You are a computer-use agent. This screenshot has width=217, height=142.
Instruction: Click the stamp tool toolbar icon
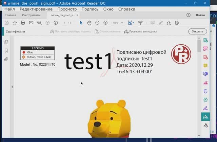click(x=177, y=23)
